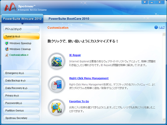This screenshot has width=167, height=125.
Task: Open the ヘルプ help link
Action: pyautogui.click(x=162, y=27)
